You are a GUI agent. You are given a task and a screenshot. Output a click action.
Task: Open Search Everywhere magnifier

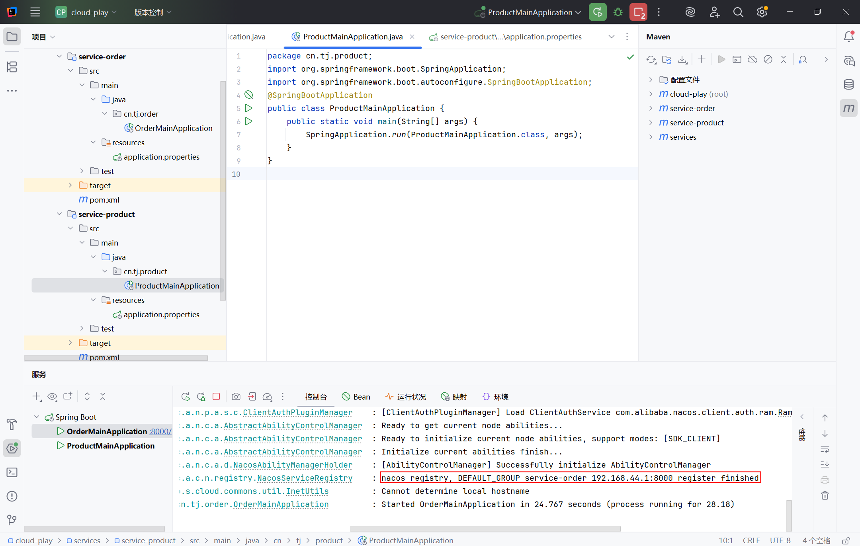pyautogui.click(x=738, y=12)
